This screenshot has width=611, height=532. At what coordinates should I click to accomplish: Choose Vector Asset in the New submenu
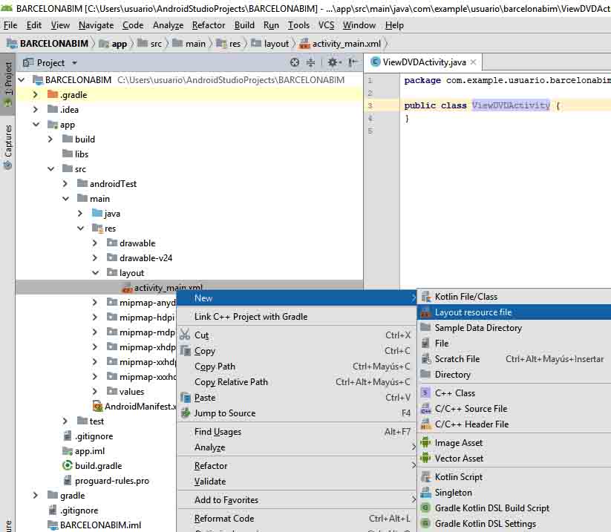(459, 459)
